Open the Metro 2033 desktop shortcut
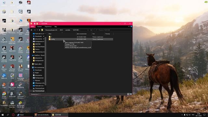The image size is (208, 117). point(12,49)
